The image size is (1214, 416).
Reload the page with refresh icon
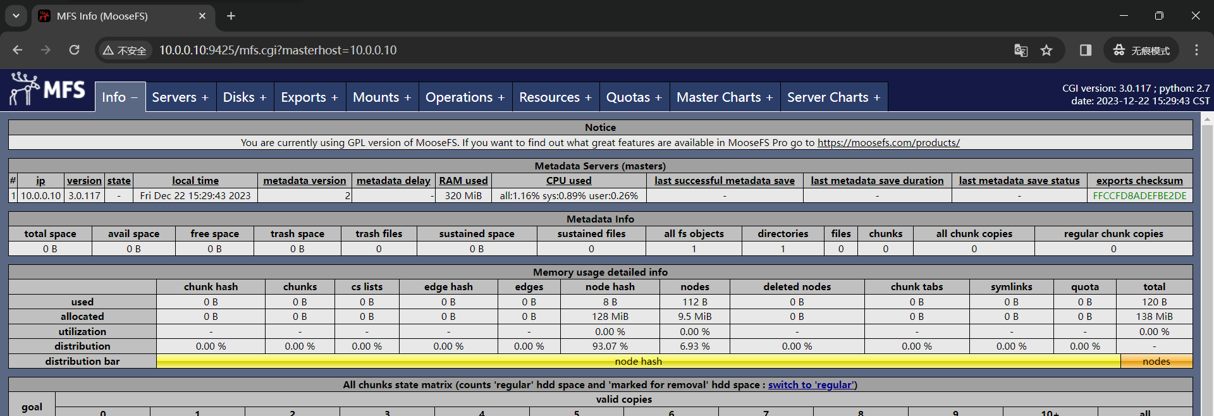click(75, 50)
